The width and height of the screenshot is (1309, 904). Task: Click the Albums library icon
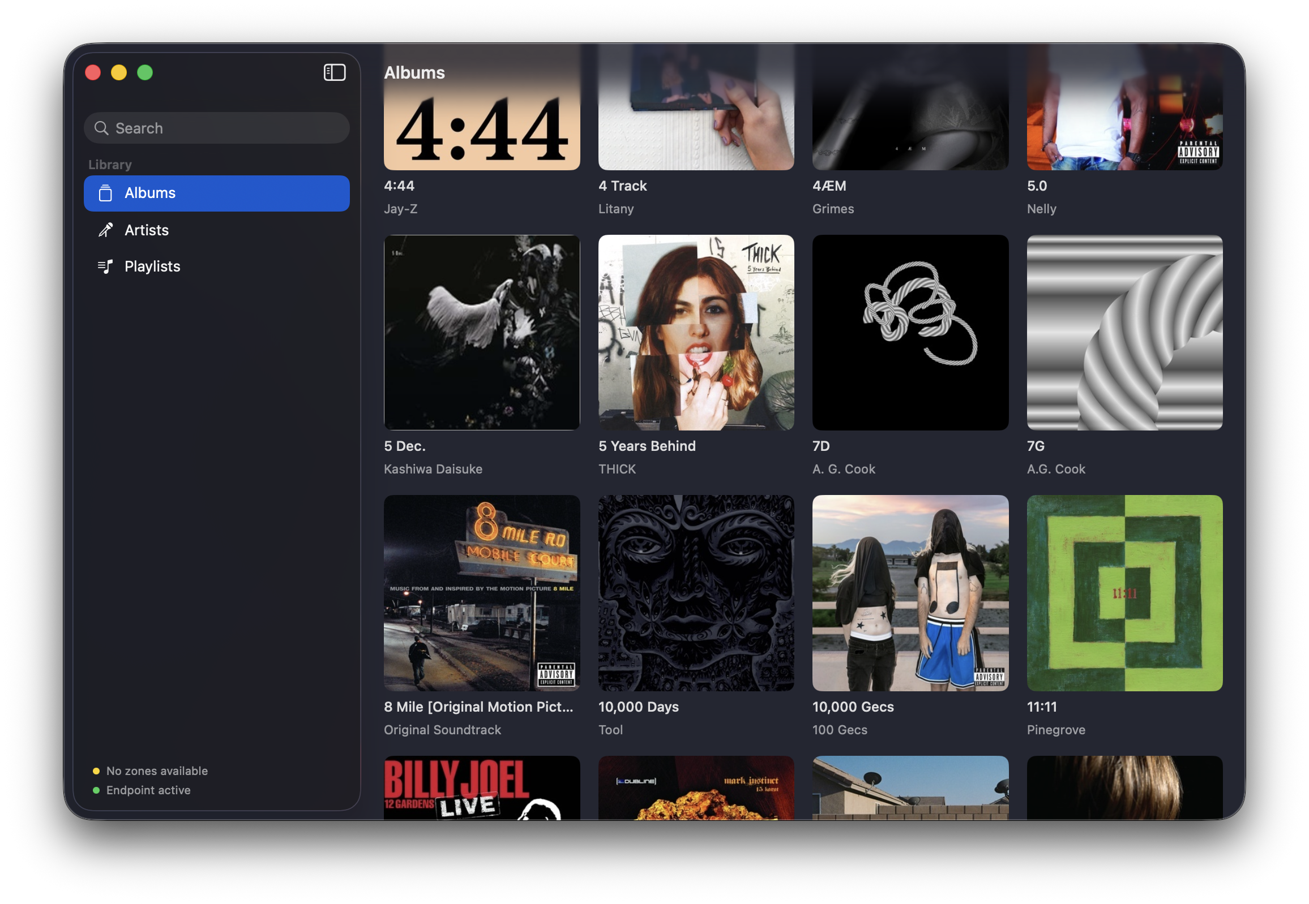point(105,193)
